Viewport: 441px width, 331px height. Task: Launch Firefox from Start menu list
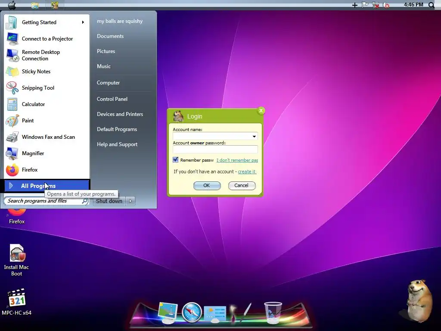click(47, 170)
